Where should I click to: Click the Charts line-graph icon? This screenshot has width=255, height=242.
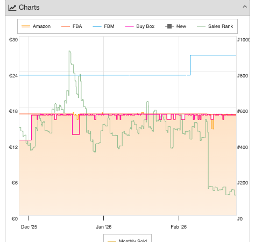[12, 8]
